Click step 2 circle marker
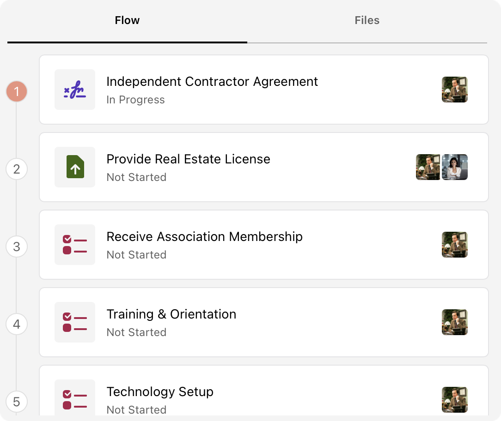 pos(17,169)
